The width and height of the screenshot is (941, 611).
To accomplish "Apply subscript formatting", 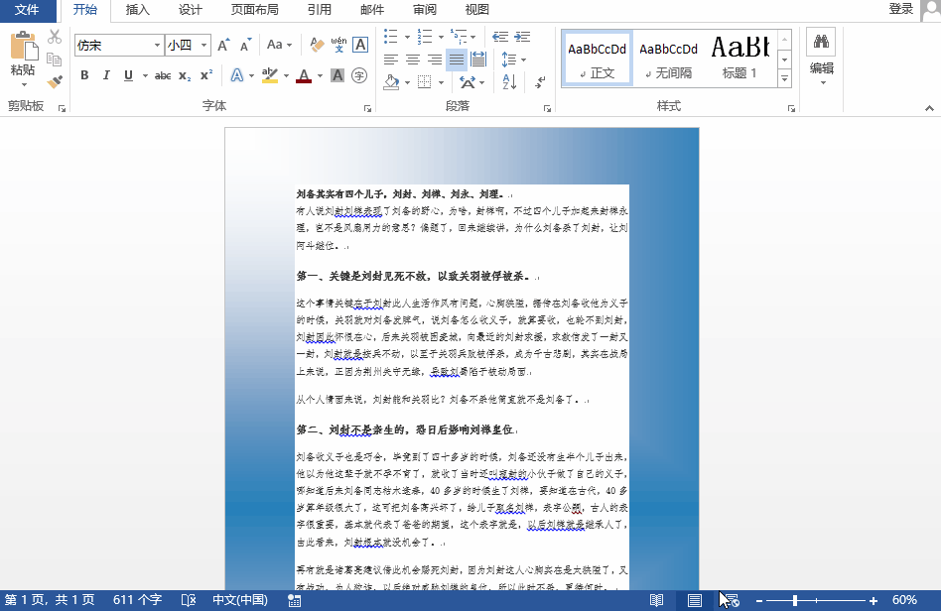I will coord(185,75).
